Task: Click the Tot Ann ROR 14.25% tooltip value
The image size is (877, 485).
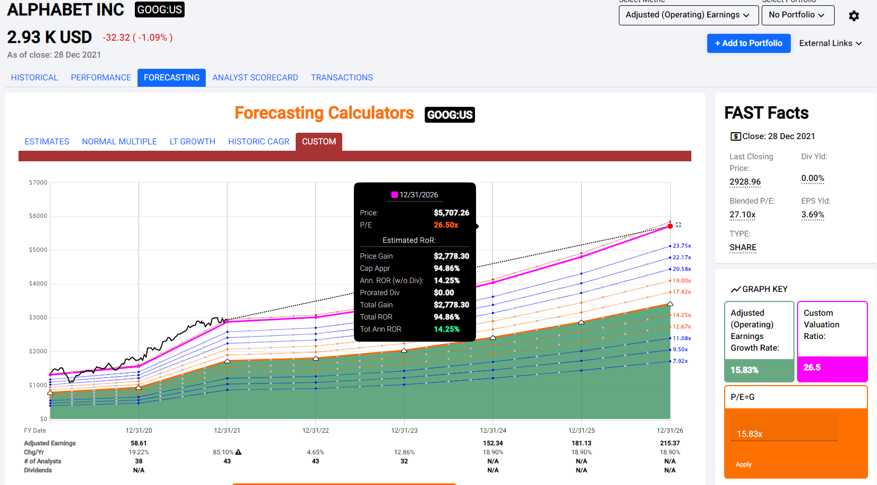Action: tap(446, 329)
